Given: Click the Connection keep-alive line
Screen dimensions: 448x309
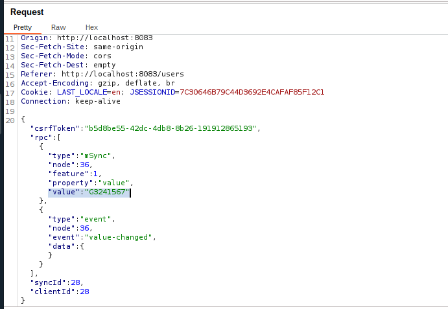Looking at the screenshot, I should 67,102.
